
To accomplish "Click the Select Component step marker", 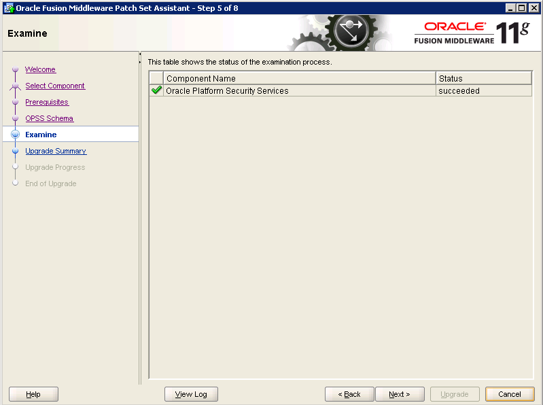I will (15, 86).
